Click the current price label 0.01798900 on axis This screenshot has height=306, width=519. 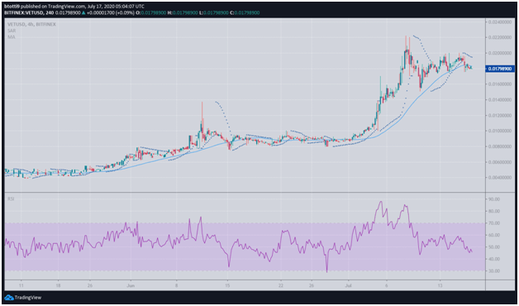tap(500, 69)
